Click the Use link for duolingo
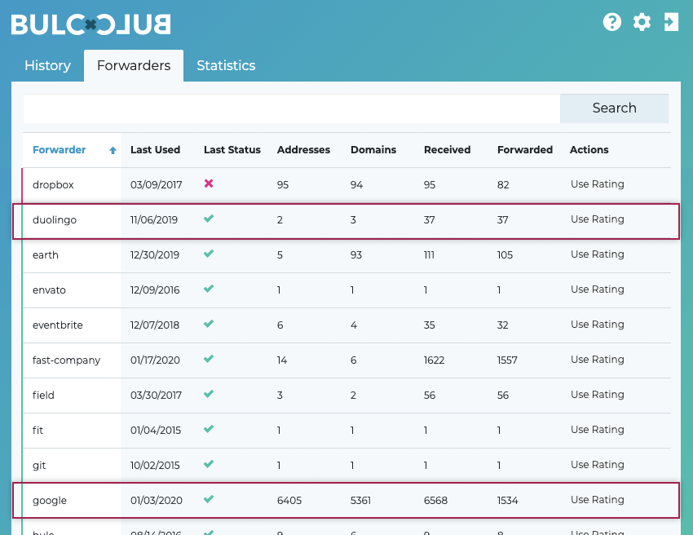The width and height of the screenshot is (693, 535). tap(580, 219)
